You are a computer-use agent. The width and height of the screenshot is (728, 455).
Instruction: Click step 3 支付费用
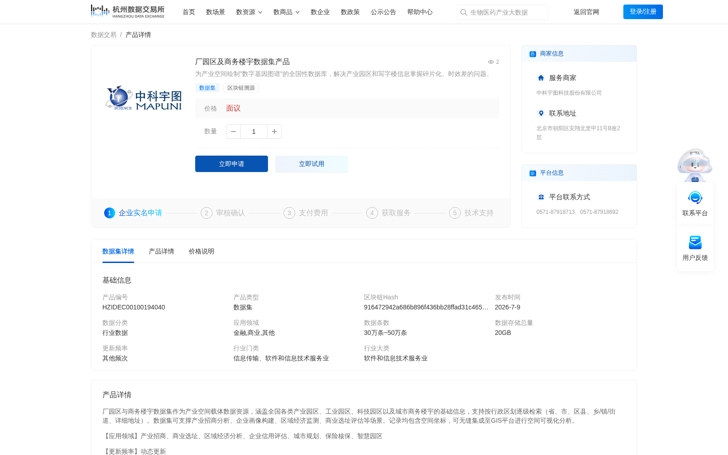pos(306,213)
